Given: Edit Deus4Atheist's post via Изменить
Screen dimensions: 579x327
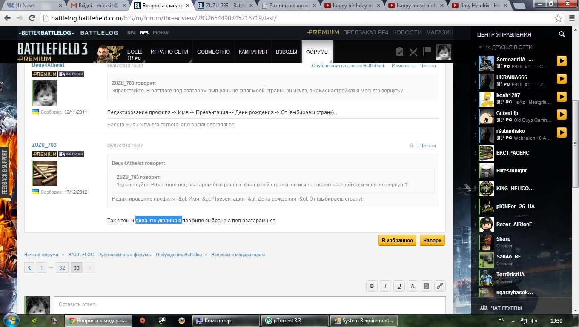Looking at the screenshot, I should coord(403,66).
